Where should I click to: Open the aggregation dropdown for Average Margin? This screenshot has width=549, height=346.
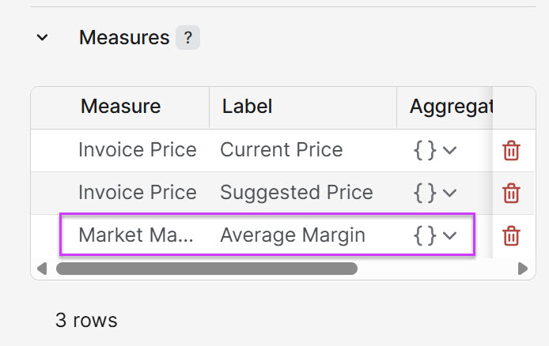click(450, 235)
